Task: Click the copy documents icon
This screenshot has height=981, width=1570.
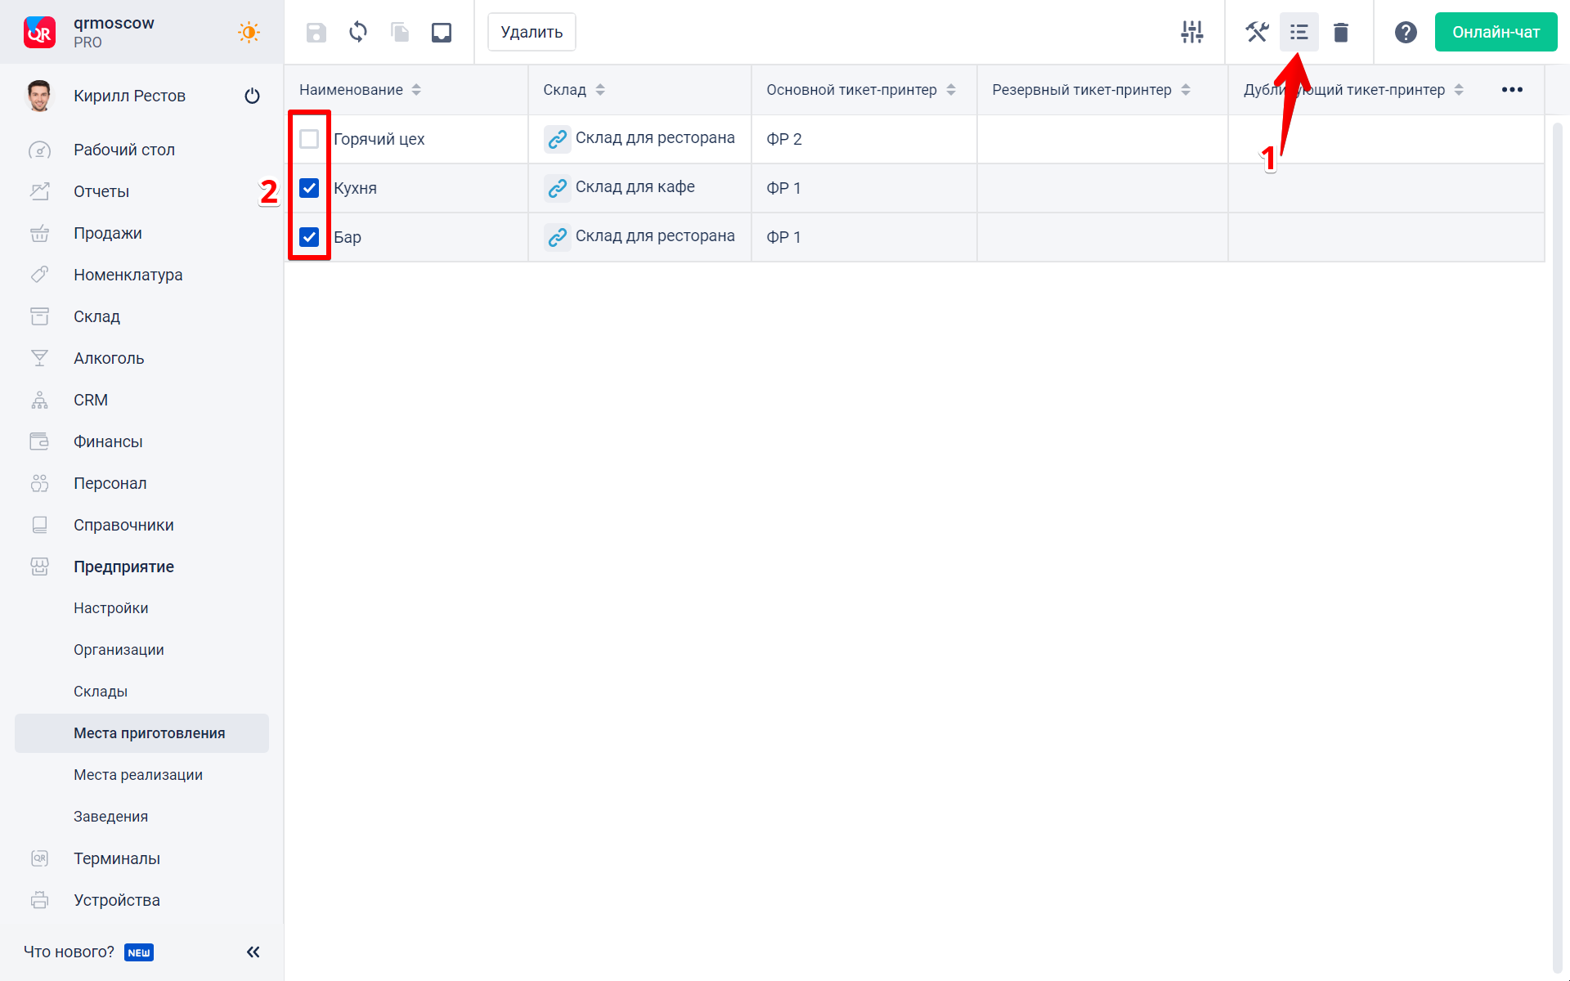Action: click(x=400, y=33)
